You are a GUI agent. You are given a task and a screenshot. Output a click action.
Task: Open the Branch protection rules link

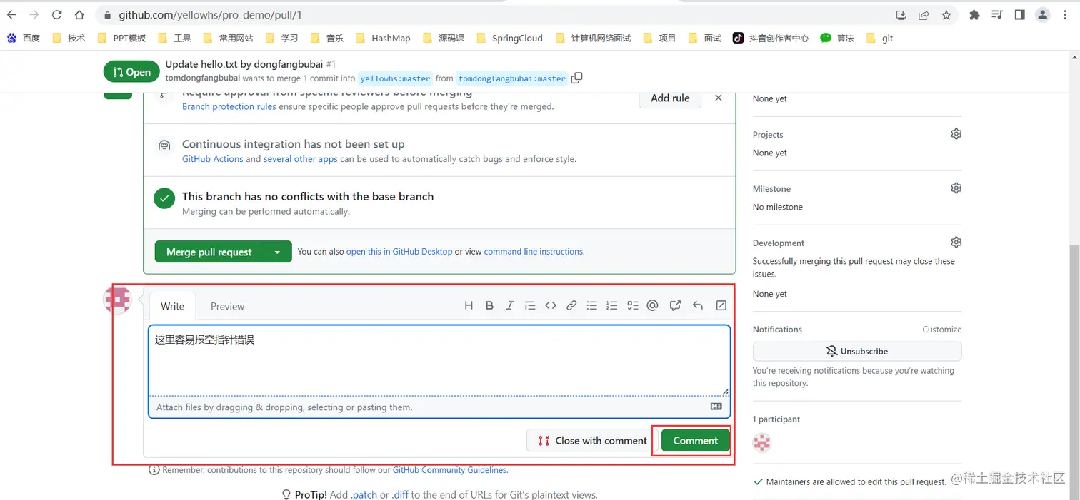coord(229,106)
